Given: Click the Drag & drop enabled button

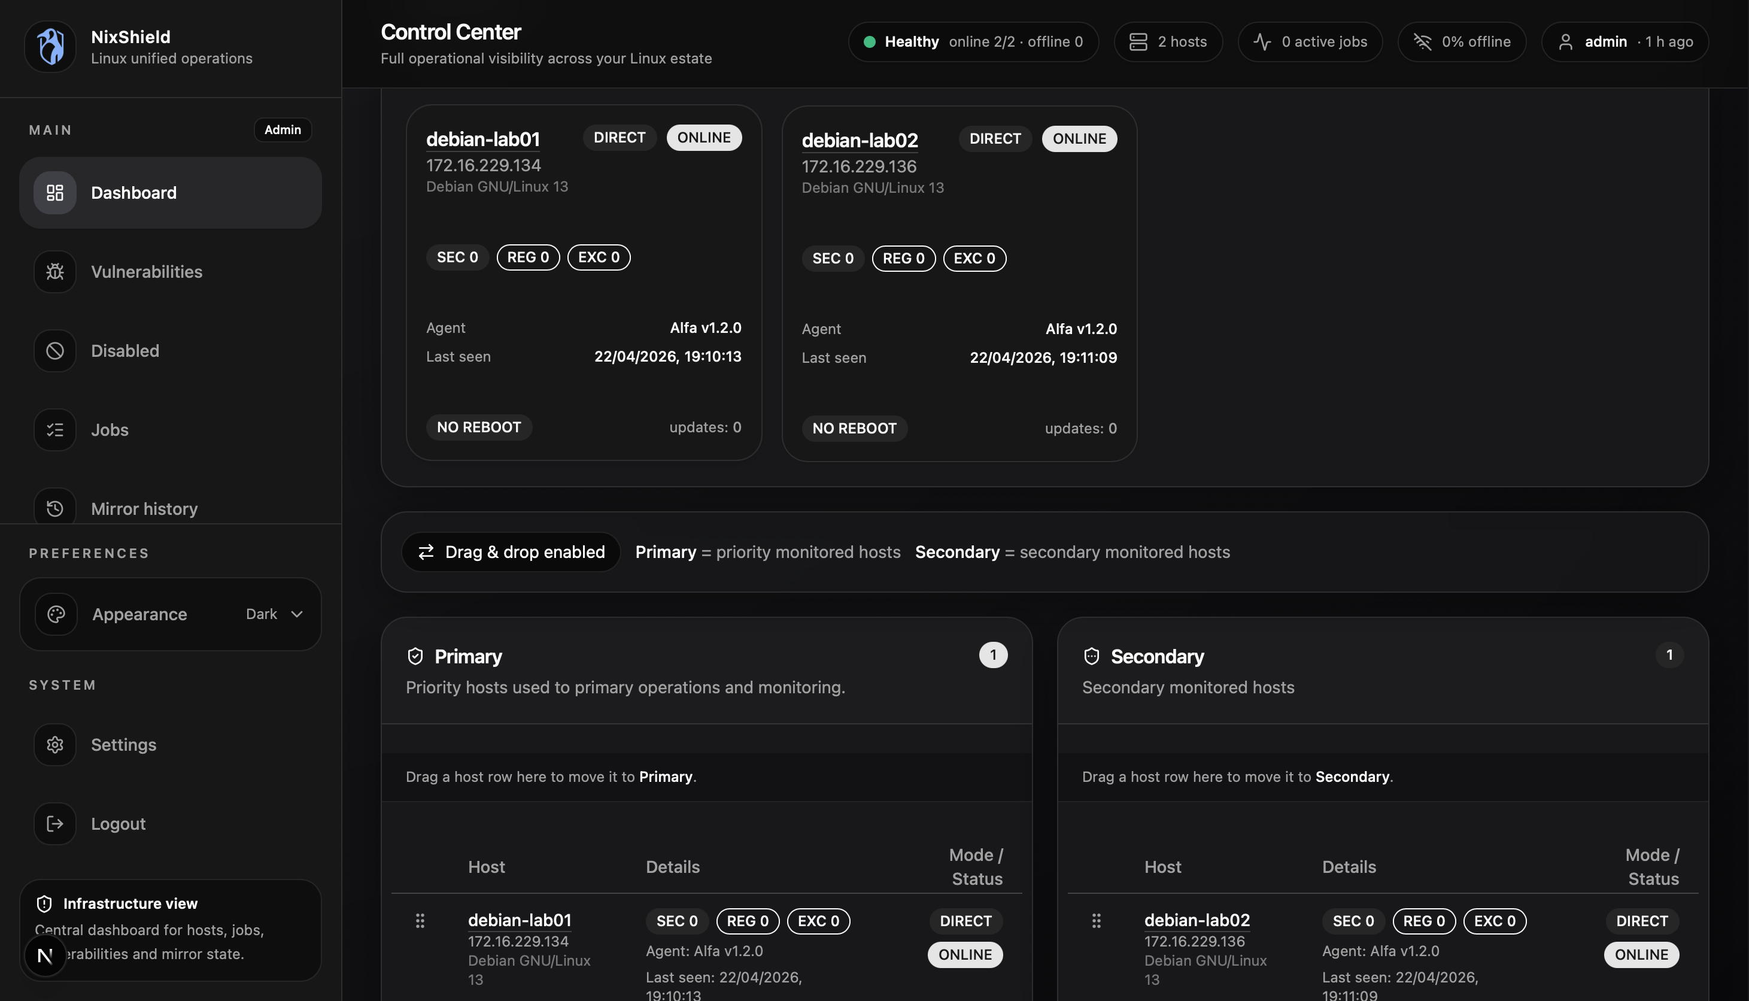Looking at the screenshot, I should [x=511, y=552].
